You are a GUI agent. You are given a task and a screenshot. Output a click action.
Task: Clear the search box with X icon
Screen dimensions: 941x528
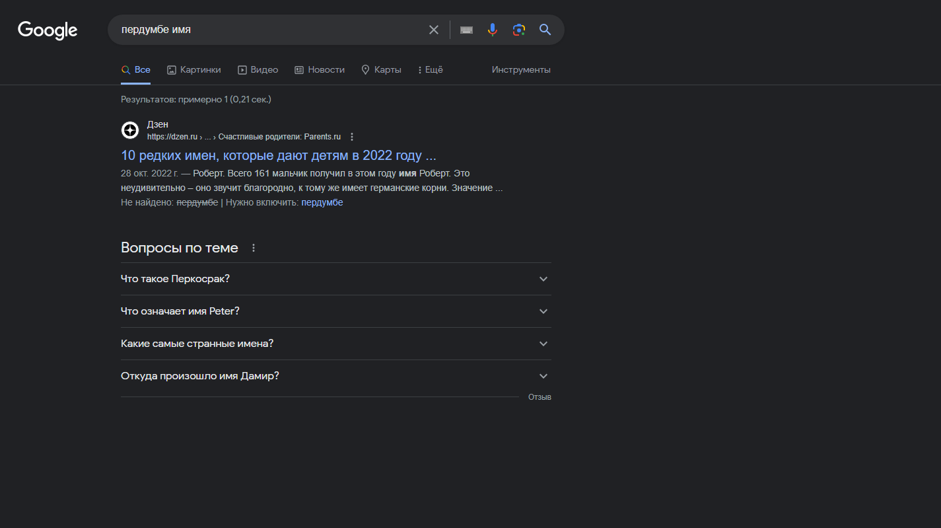click(x=433, y=30)
